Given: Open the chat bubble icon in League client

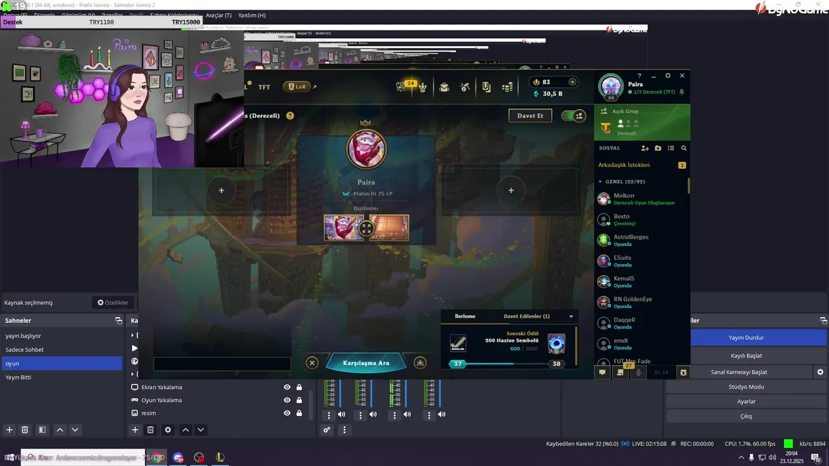Looking at the screenshot, I should tap(602, 372).
